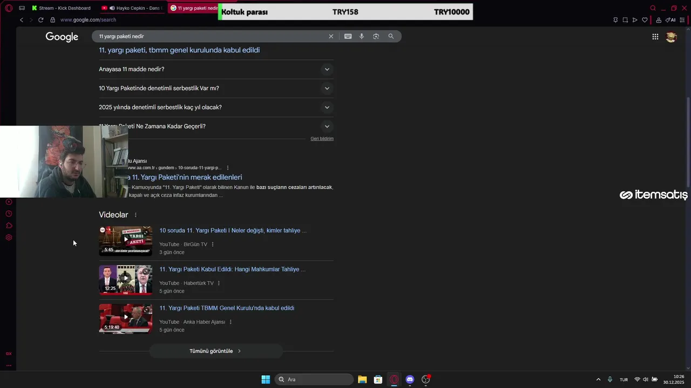Play Habertürk TV video thumbnail 12:25
691x388 pixels.
point(125,280)
